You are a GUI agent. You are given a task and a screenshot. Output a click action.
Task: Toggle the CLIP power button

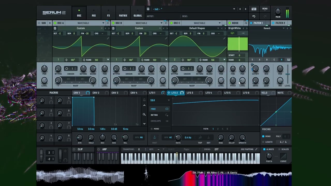74,149
